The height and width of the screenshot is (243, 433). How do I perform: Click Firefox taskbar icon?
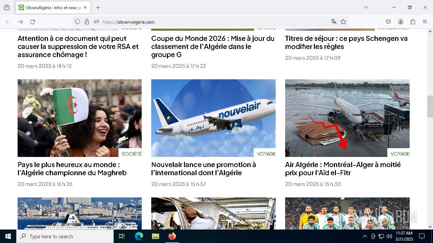pyautogui.click(x=172, y=236)
